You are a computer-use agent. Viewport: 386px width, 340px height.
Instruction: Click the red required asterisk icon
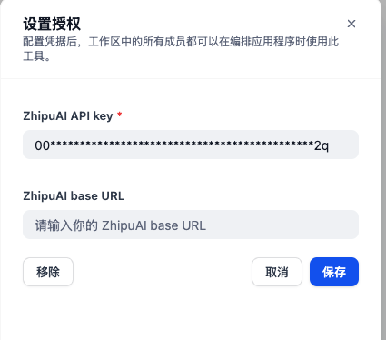click(x=120, y=115)
